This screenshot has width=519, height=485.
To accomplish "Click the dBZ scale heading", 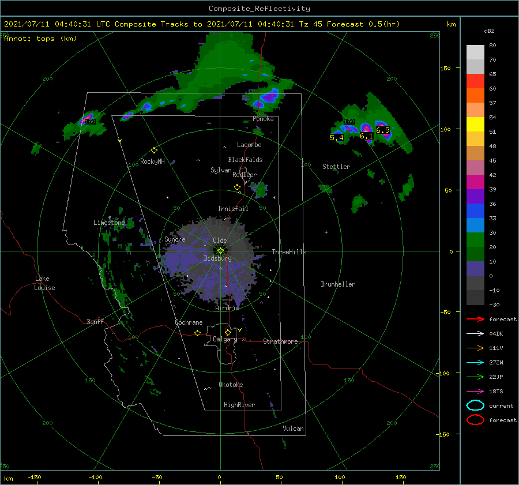I will [x=489, y=31].
